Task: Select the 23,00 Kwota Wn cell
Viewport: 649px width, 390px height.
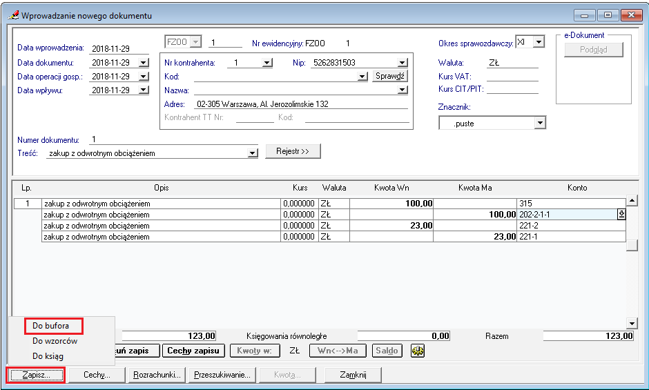Action: click(x=391, y=226)
